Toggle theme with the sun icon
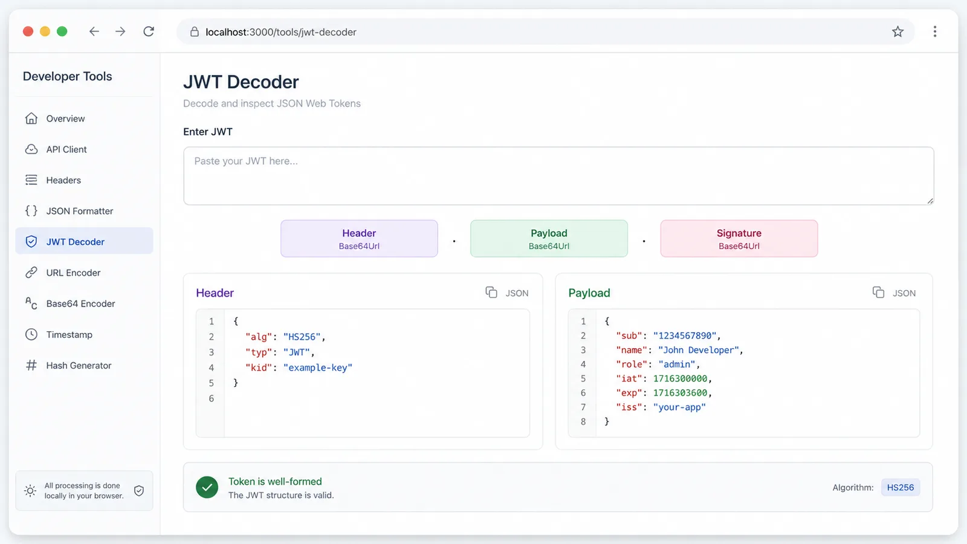Screen dimensions: 967x544 click(x=30, y=491)
